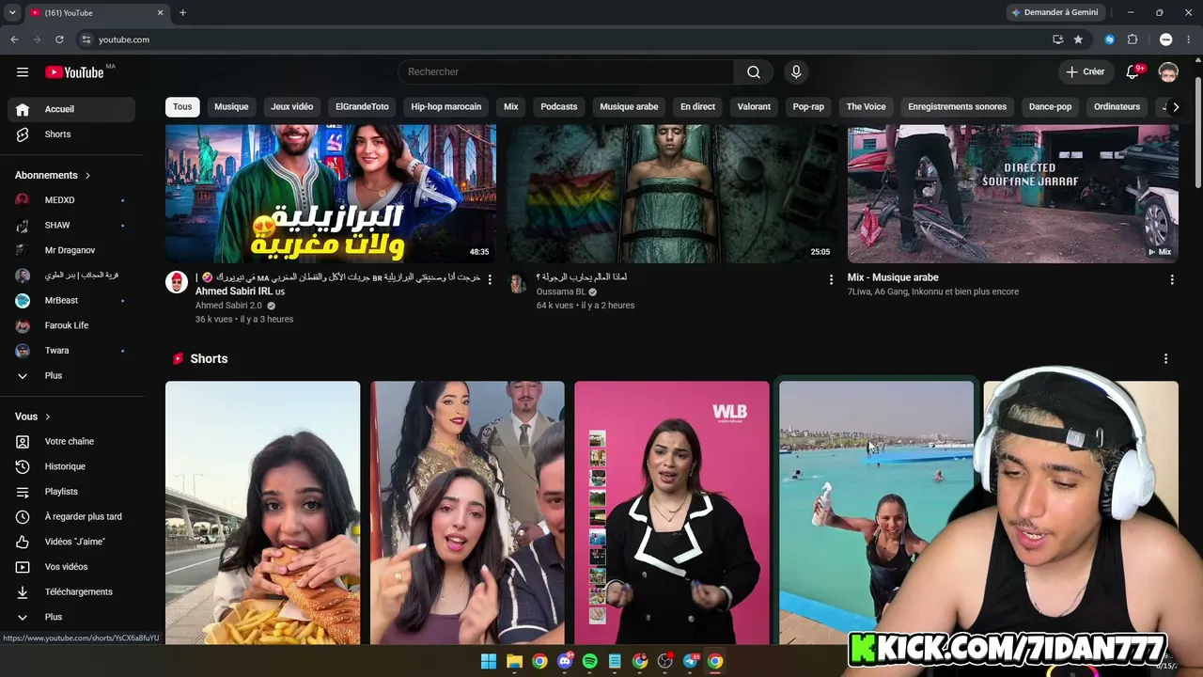The height and width of the screenshot is (677, 1203).
Task: Expand the Vous section chevron
Action: point(47,417)
